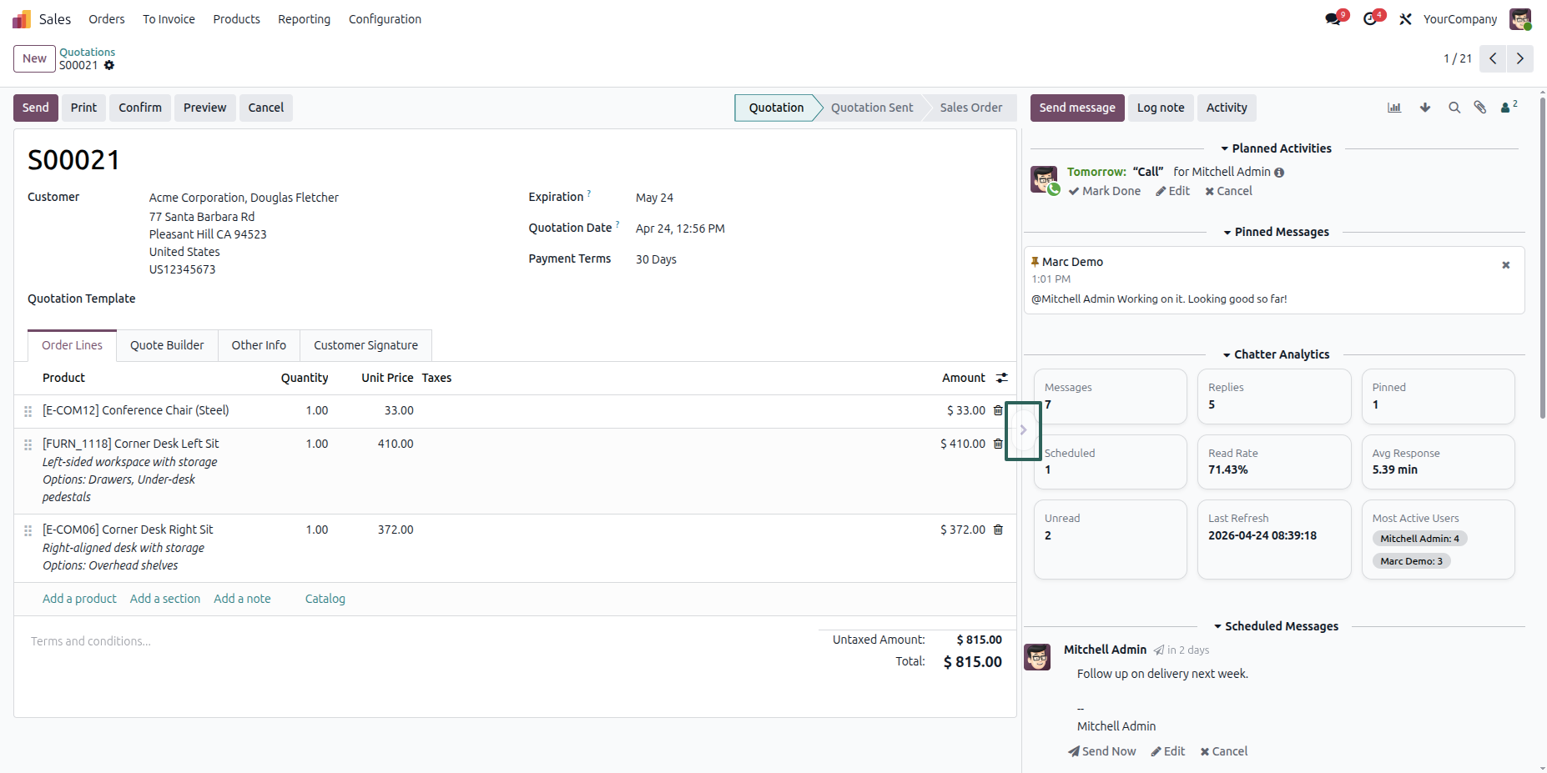Collapse the Scheduled Messages section
Viewport: 1547px width, 773px height.
[1276, 626]
